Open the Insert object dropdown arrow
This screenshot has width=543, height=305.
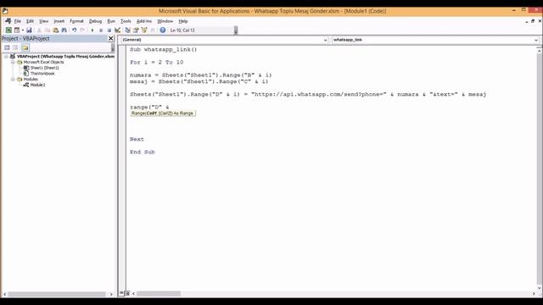tap(23, 30)
